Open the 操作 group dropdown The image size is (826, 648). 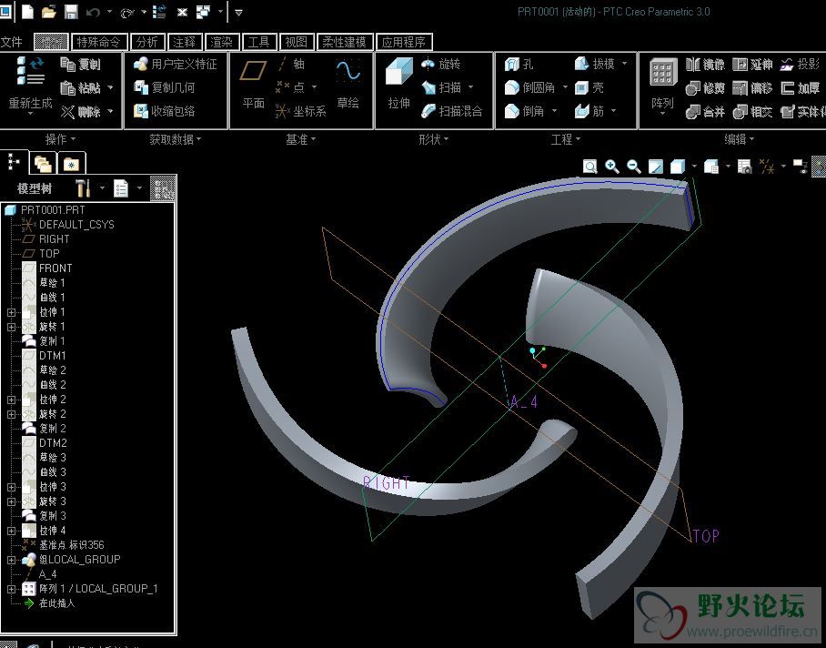pos(61,139)
